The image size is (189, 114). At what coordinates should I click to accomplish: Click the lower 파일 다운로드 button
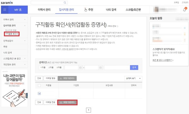[x=67, y=102]
